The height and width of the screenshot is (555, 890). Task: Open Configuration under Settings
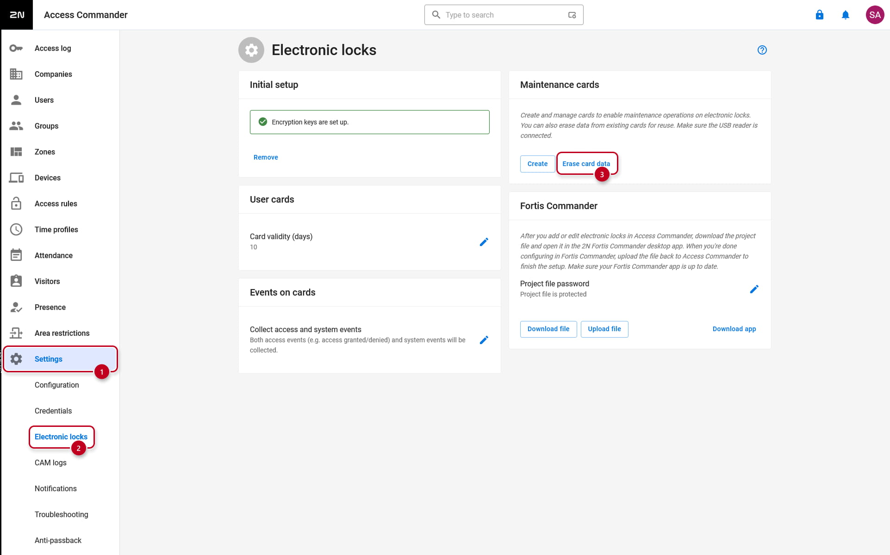(57, 385)
